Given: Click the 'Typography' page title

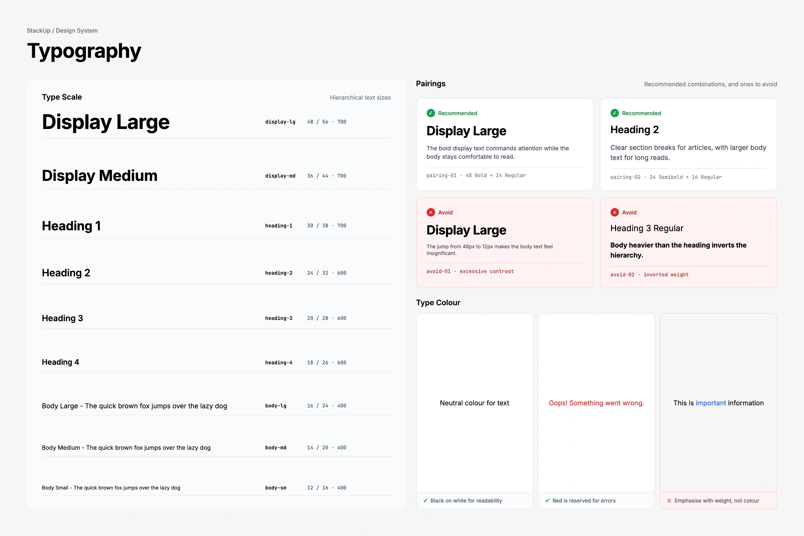Looking at the screenshot, I should [84, 51].
